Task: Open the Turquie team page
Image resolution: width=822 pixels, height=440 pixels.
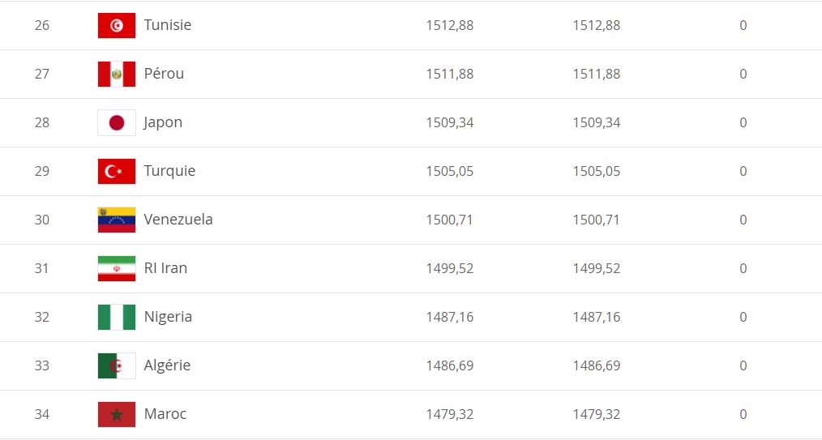Action: pyautogui.click(x=169, y=171)
